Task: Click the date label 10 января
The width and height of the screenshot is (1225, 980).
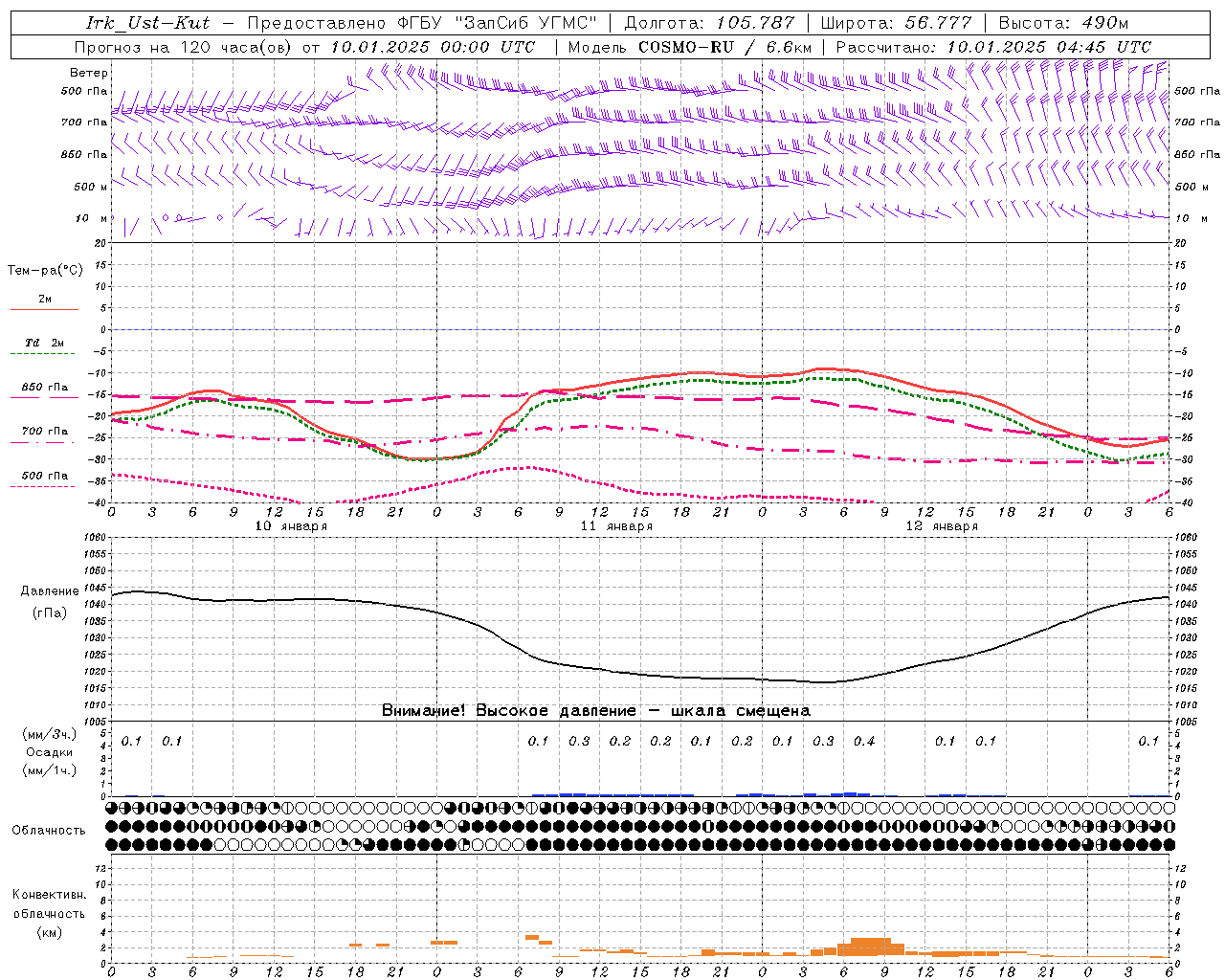Action: coord(291,525)
